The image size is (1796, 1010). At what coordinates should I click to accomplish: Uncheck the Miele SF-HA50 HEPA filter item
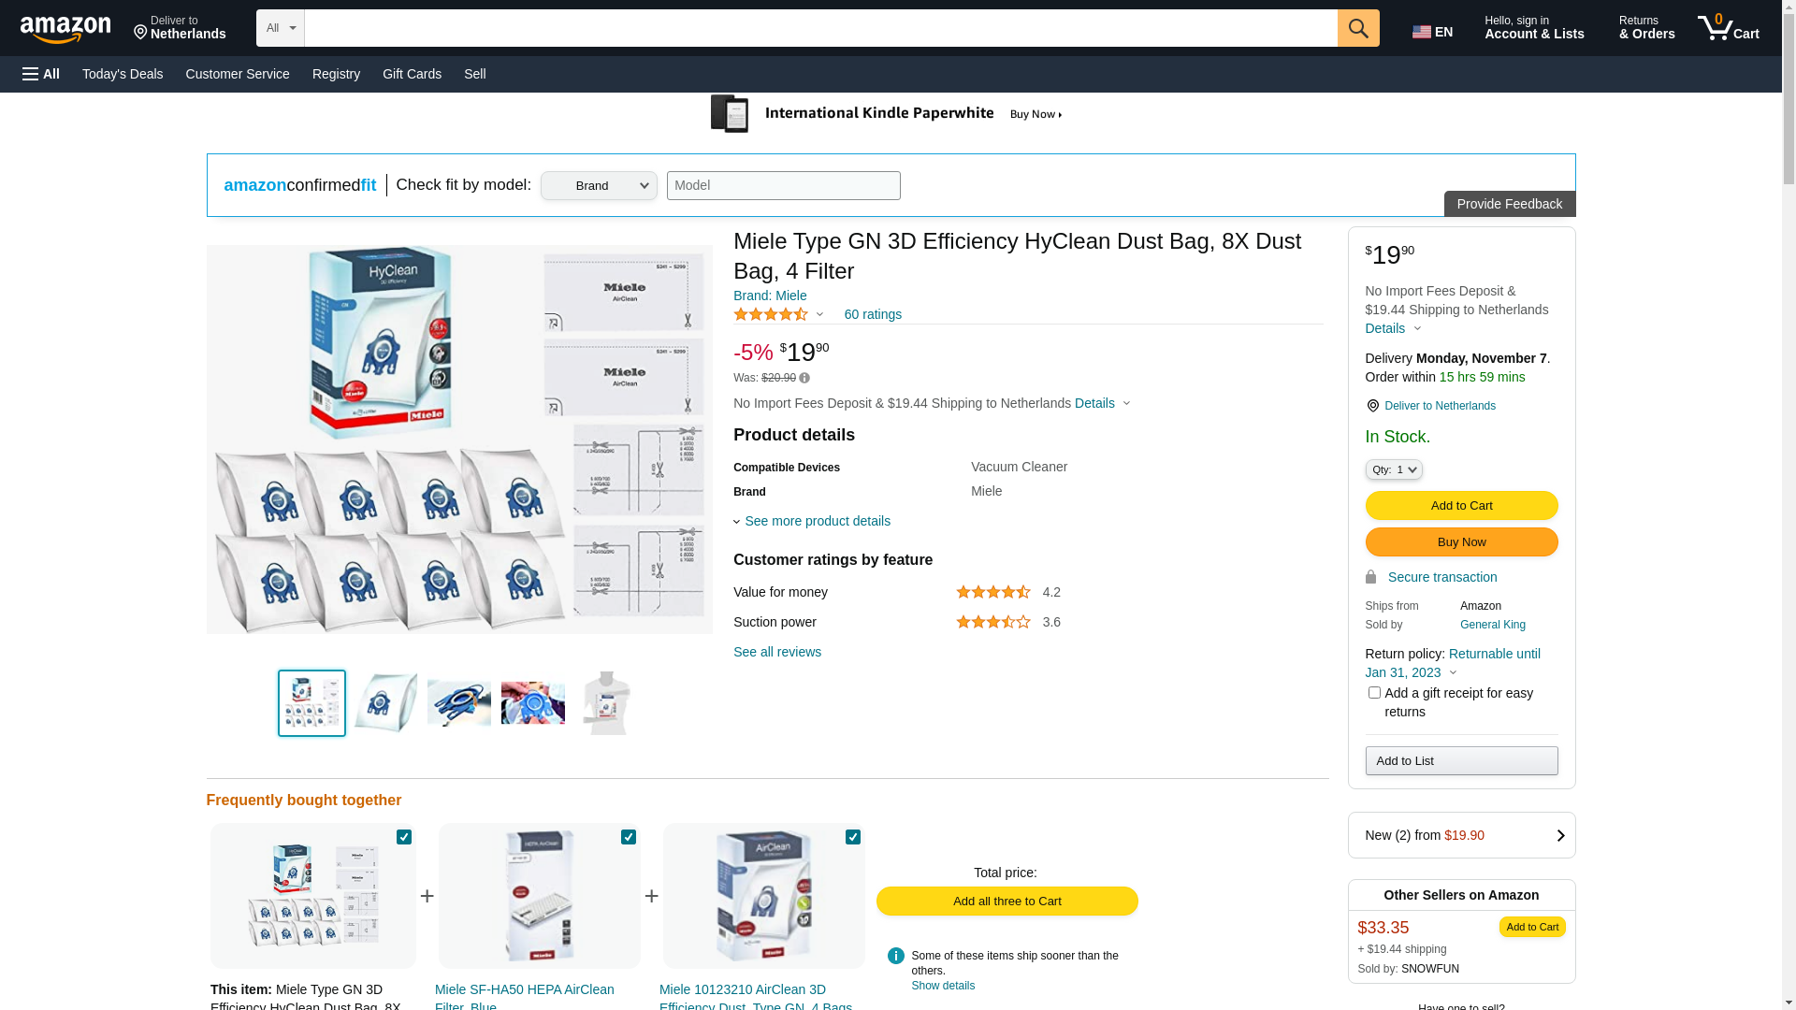point(629,837)
